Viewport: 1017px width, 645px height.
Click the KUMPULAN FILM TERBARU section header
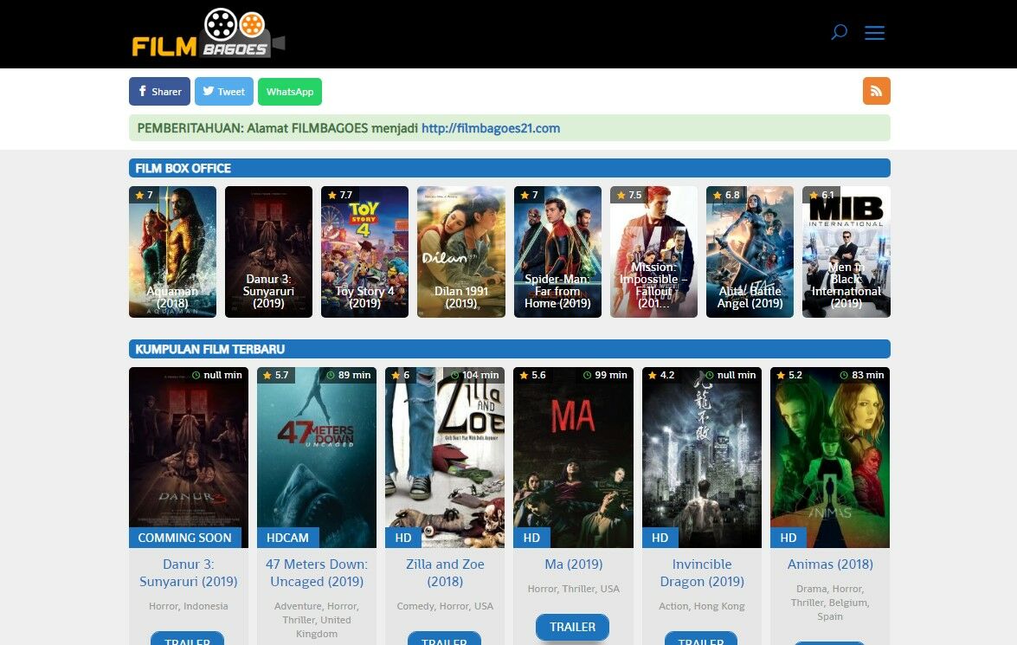pyautogui.click(x=510, y=349)
